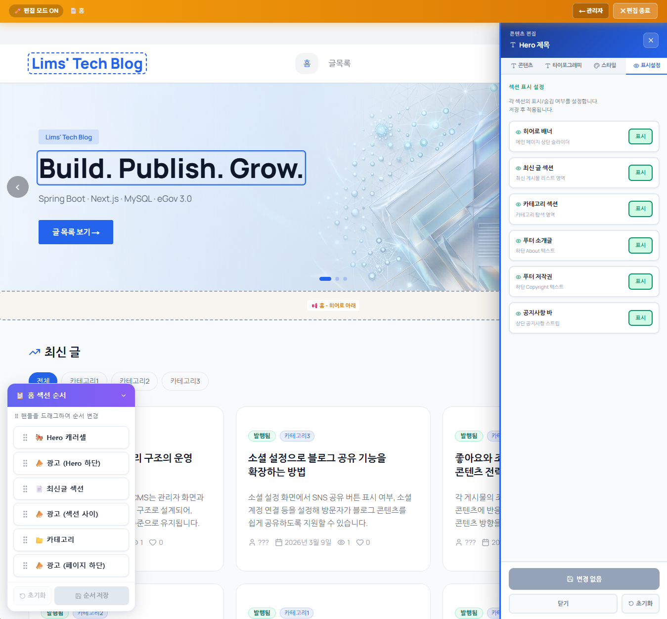This screenshot has width=667, height=619.
Task: Collapse the 홈 섹션 순서 panel
Action: point(124,396)
